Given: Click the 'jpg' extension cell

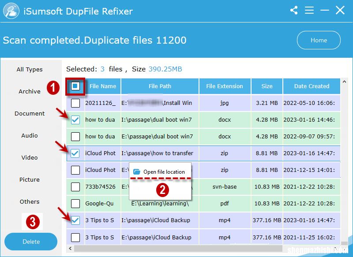Looking at the screenshot, I should point(225,103).
